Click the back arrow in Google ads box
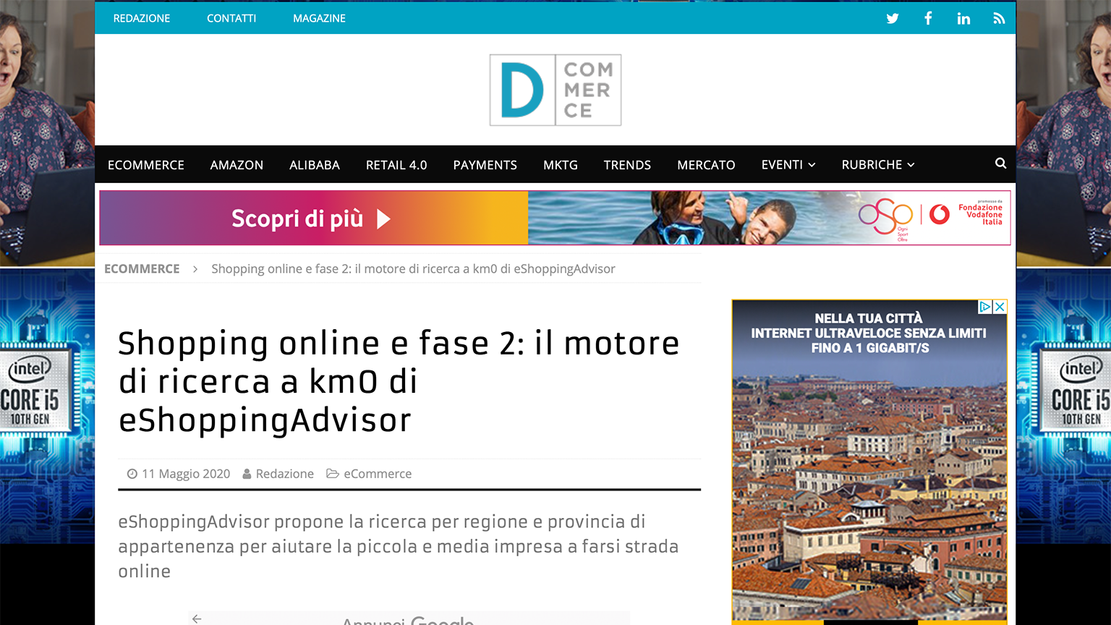This screenshot has height=625, width=1111. coord(197,618)
